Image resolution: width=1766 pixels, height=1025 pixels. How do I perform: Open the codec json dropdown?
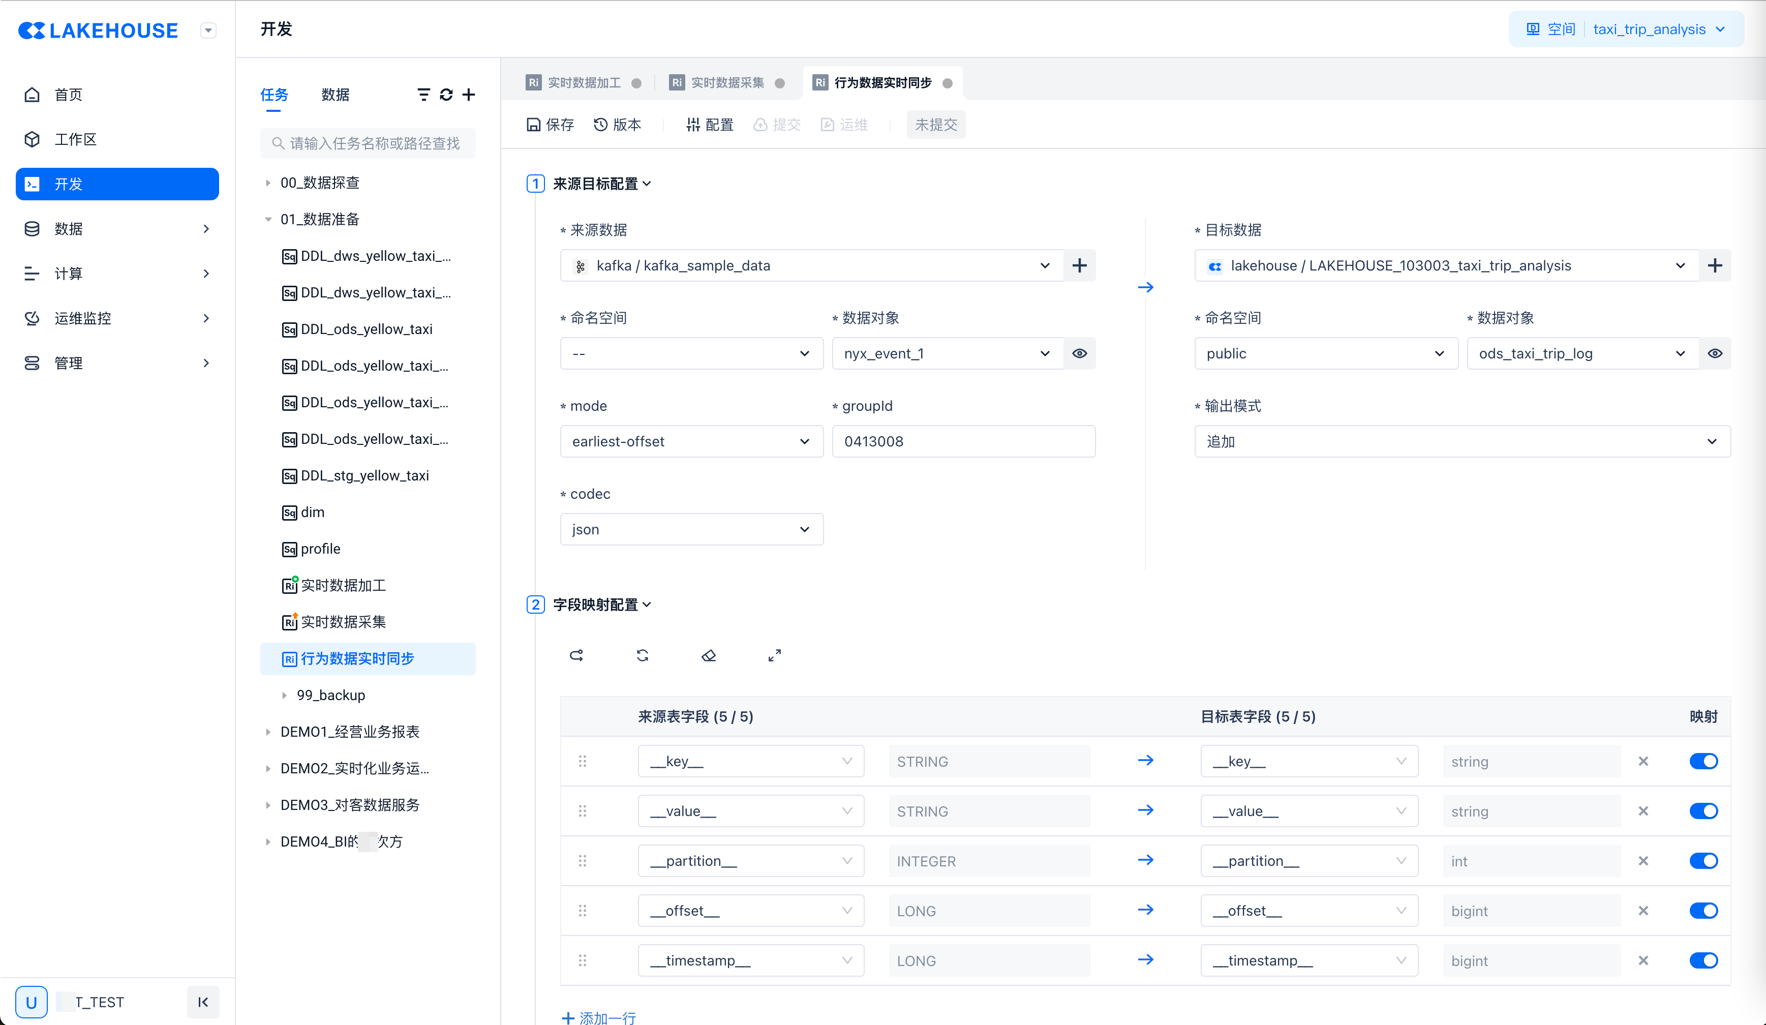pyautogui.click(x=691, y=529)
